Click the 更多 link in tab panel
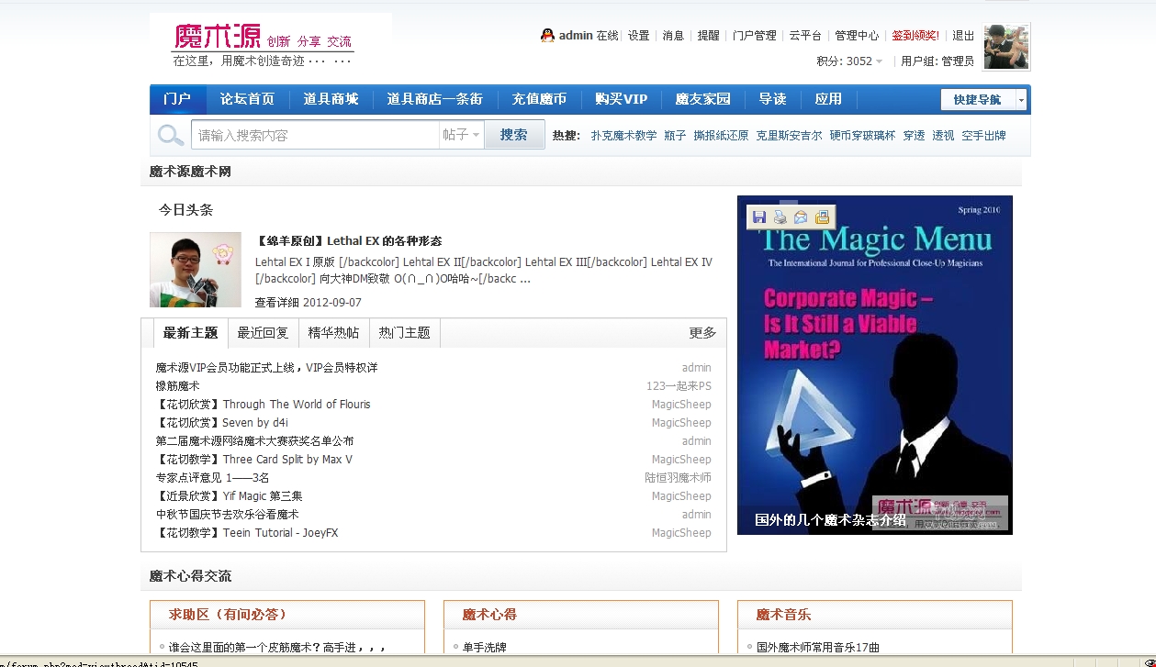 (x=702, y=333)
